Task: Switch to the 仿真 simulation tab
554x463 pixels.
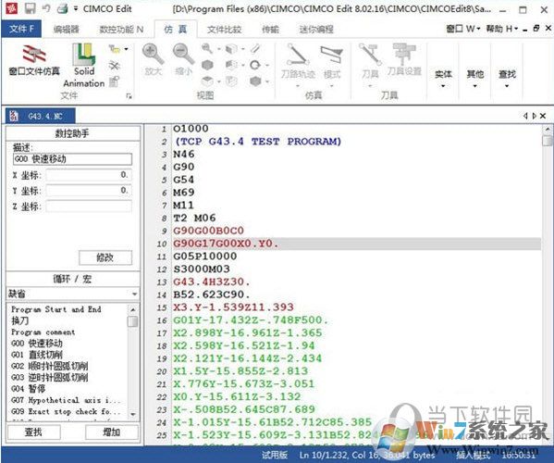Action: pyautogui.click(x=175, y=29)
